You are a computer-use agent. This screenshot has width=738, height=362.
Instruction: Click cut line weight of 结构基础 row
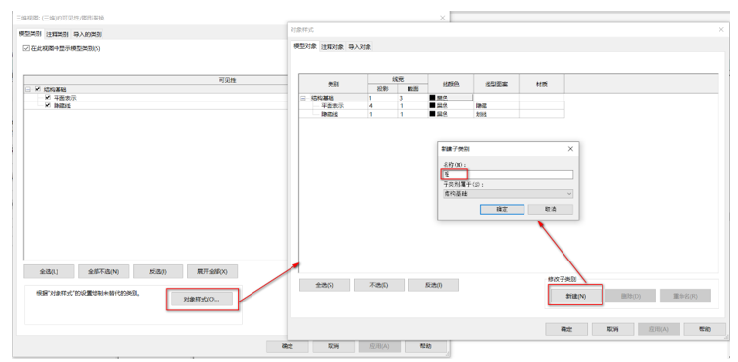pyautogui.click(x=412, y=98)
